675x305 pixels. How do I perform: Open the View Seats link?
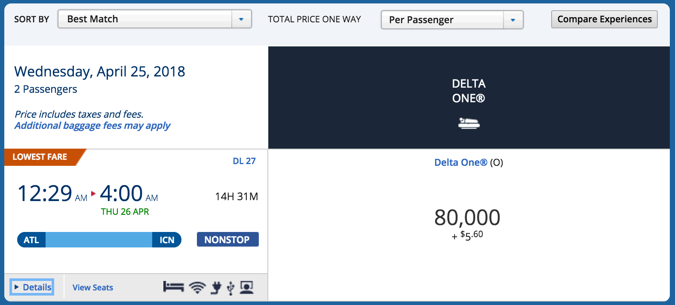(93, 287)
